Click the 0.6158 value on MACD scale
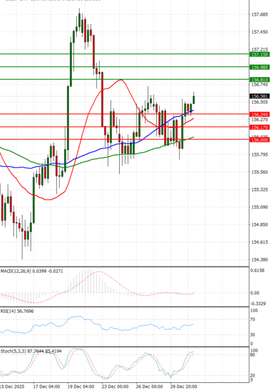The height and width of the screenshot is (390, 271). (257, 270)
